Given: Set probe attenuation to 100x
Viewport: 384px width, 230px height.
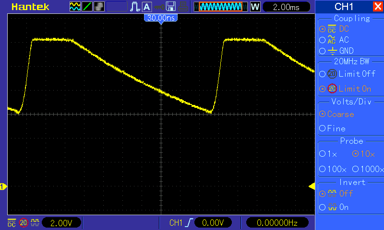Looking at the screenshot, I should 333,169.
